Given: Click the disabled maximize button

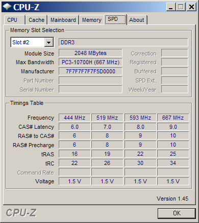Looking at the screenshot, I should [181, 7].
